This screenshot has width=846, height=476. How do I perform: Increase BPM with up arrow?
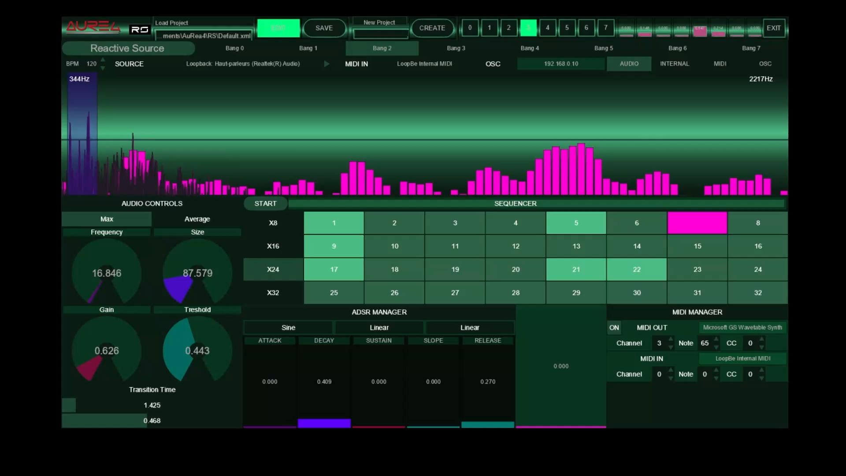(103, 60)
